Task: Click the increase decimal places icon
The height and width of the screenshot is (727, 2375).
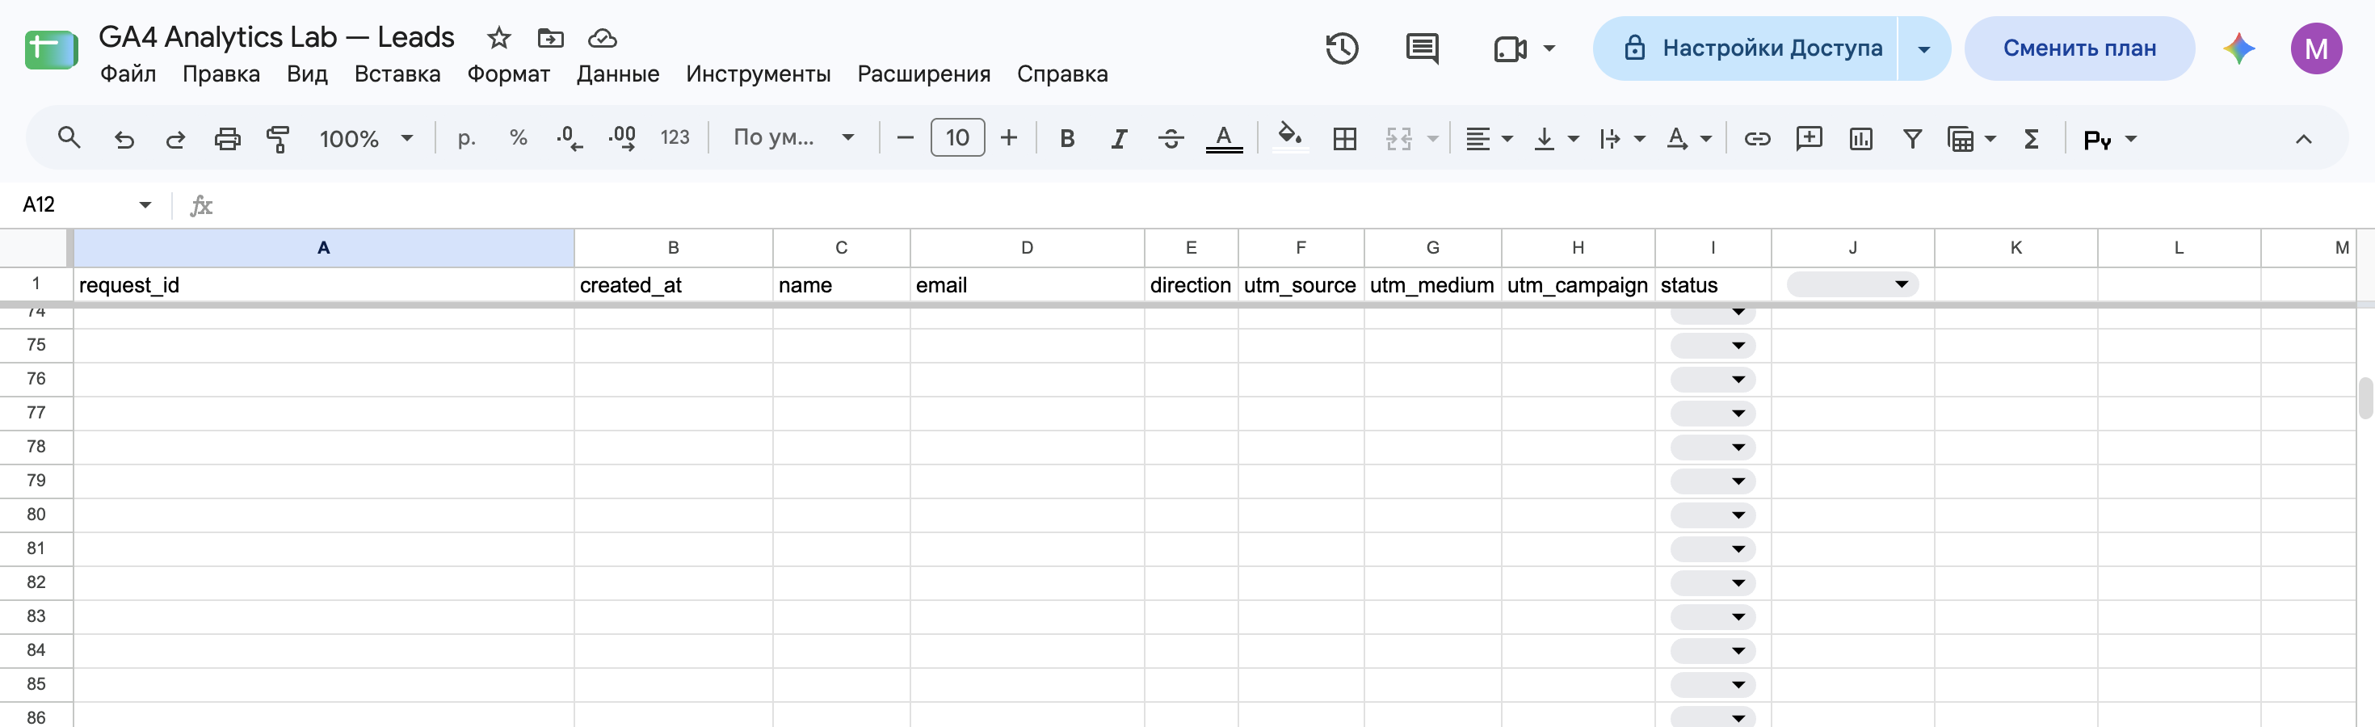Action: coord(622,138)
